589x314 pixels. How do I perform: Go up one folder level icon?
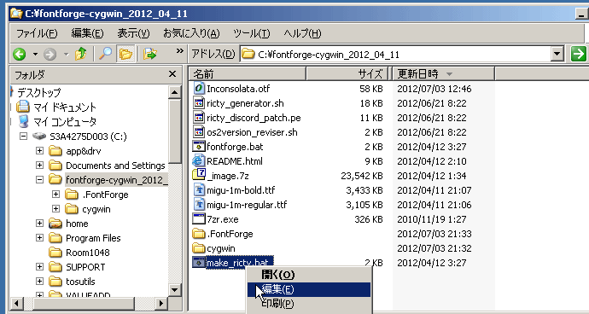point(80,54)
